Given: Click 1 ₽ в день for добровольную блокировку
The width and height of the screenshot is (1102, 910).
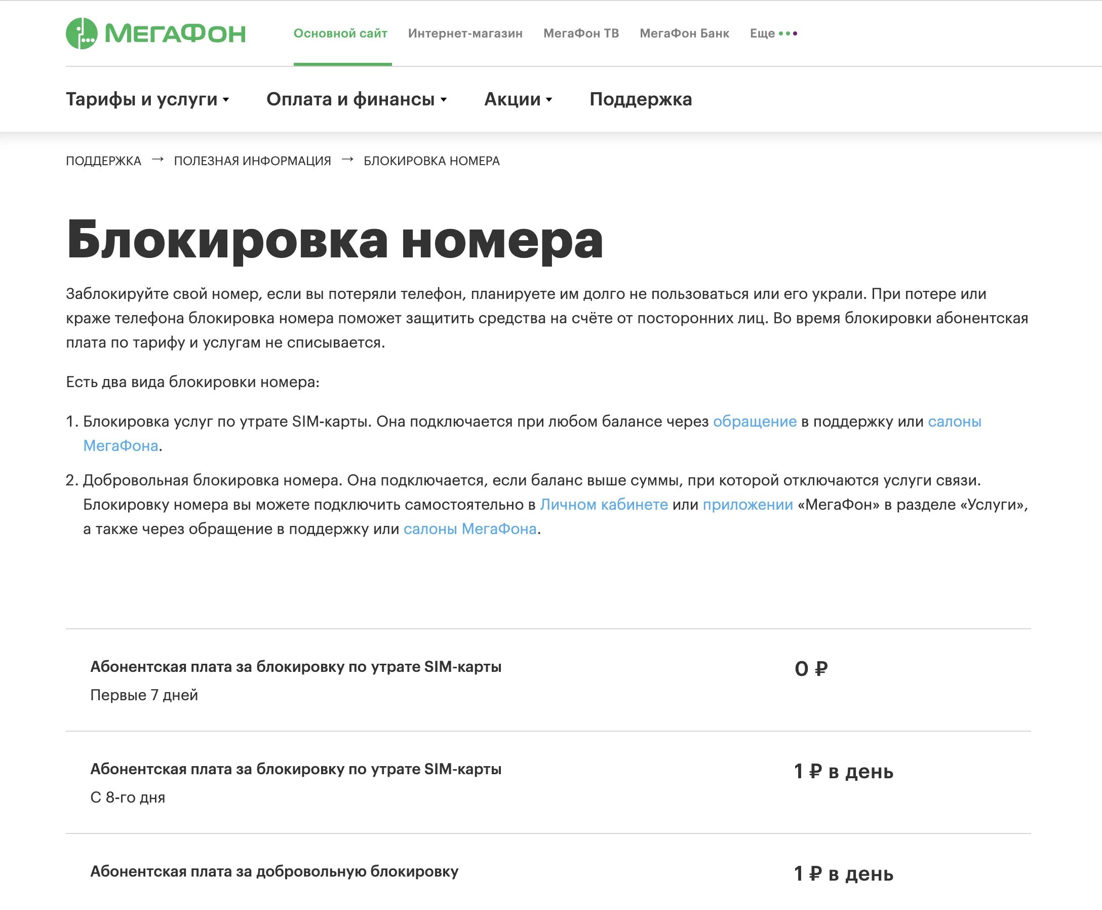Looking at the screenshot, I should (844, 874).
